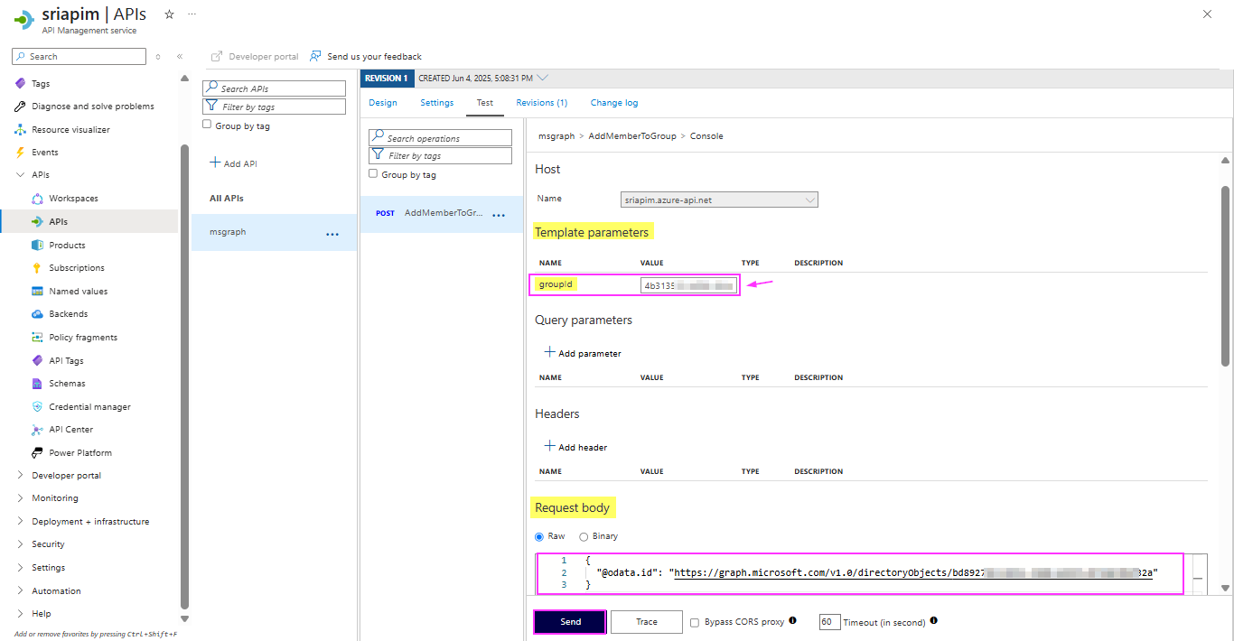1234x641 pixels.
Task: Select the Test tab
Action: click(485, 103)
